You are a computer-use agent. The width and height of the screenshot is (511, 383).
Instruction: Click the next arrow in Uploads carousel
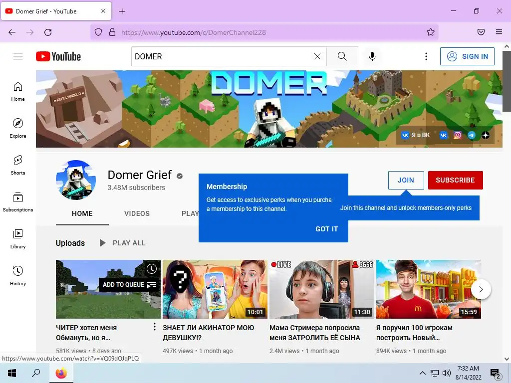coord(481,289)
